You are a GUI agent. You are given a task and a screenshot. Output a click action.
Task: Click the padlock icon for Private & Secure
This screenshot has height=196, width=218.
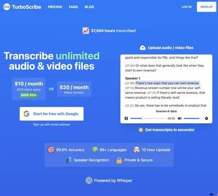click(119, 160)
